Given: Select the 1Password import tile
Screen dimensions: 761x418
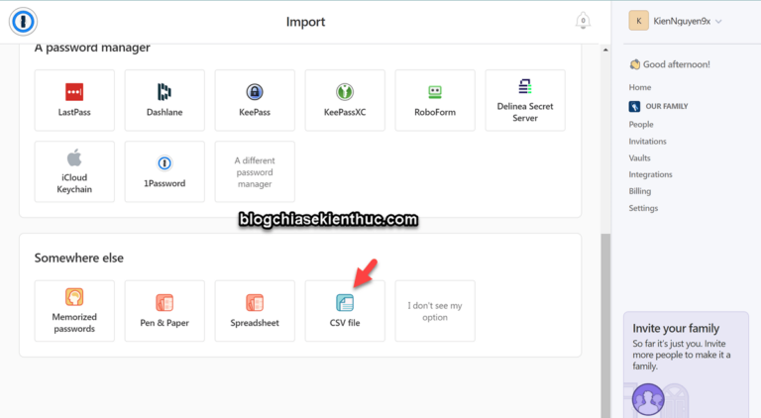Looking at the screenshot, I should 164,171.
